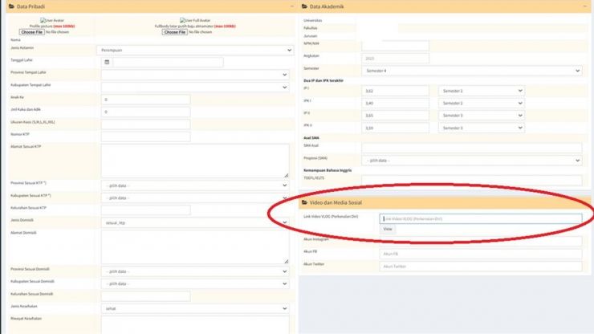Viewport: 594px width, 334px height.
Task: Click the Video dan Media Sosial folder icon
Action: coord(304,203)
